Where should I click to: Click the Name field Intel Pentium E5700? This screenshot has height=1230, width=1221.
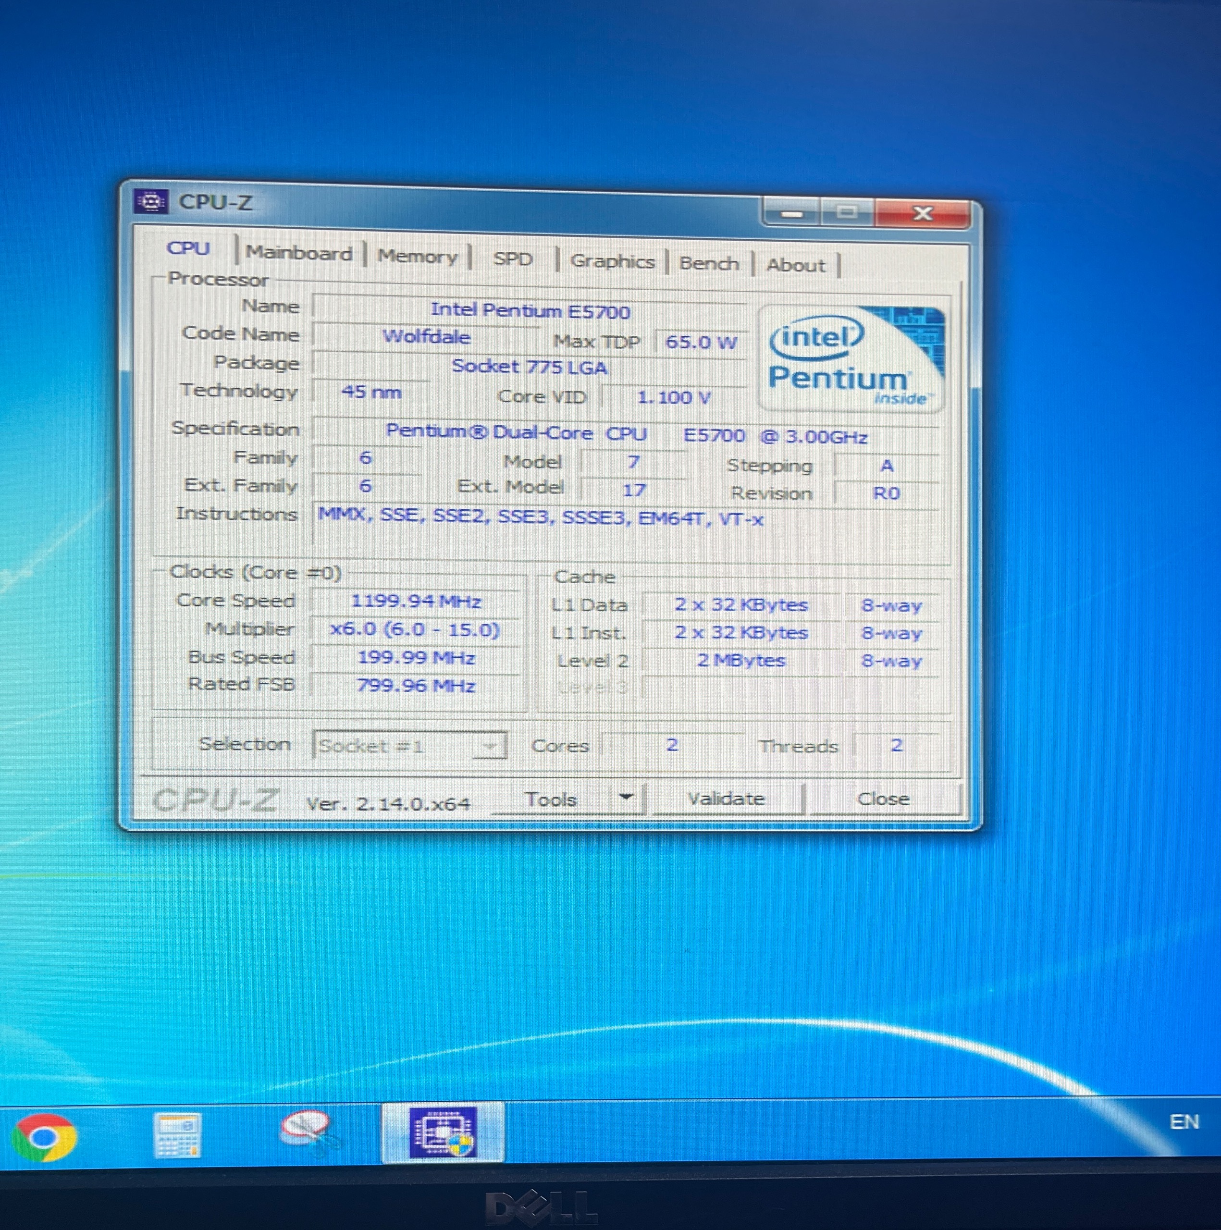coord(529,311)
